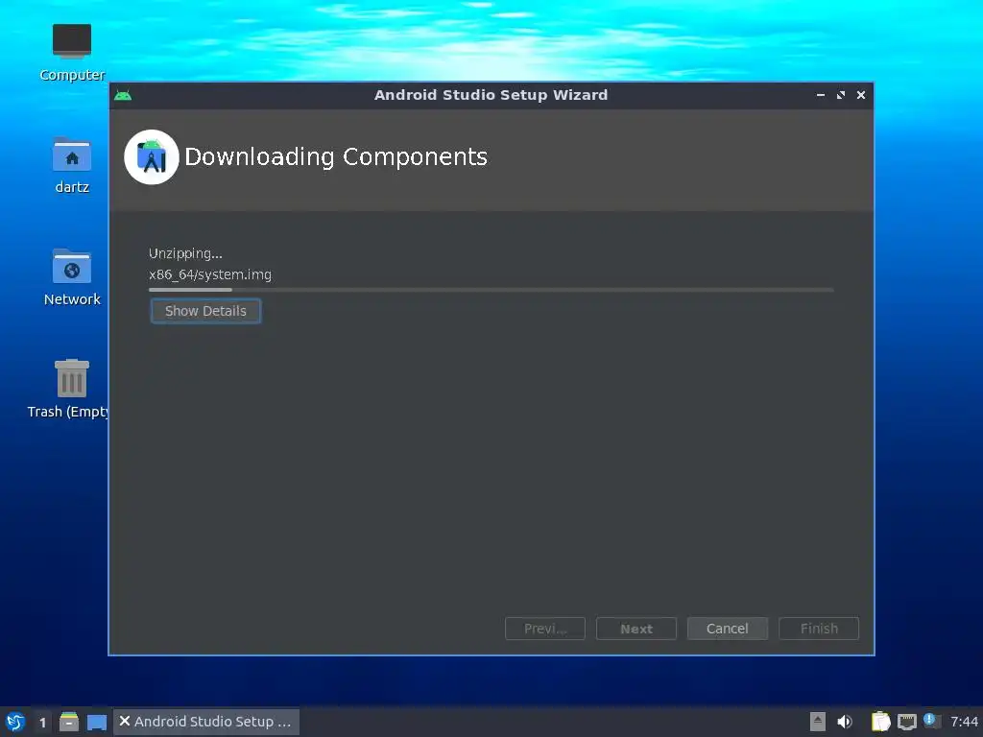Close the Android Studio Setup Wizard window
The image size is (983, 737).
(861, 95)
